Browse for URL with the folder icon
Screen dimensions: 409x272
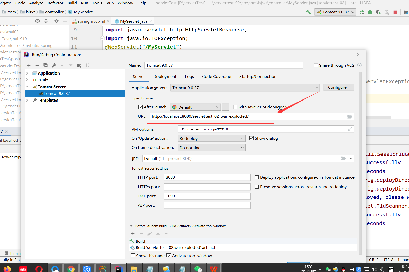tap(350, 116)
